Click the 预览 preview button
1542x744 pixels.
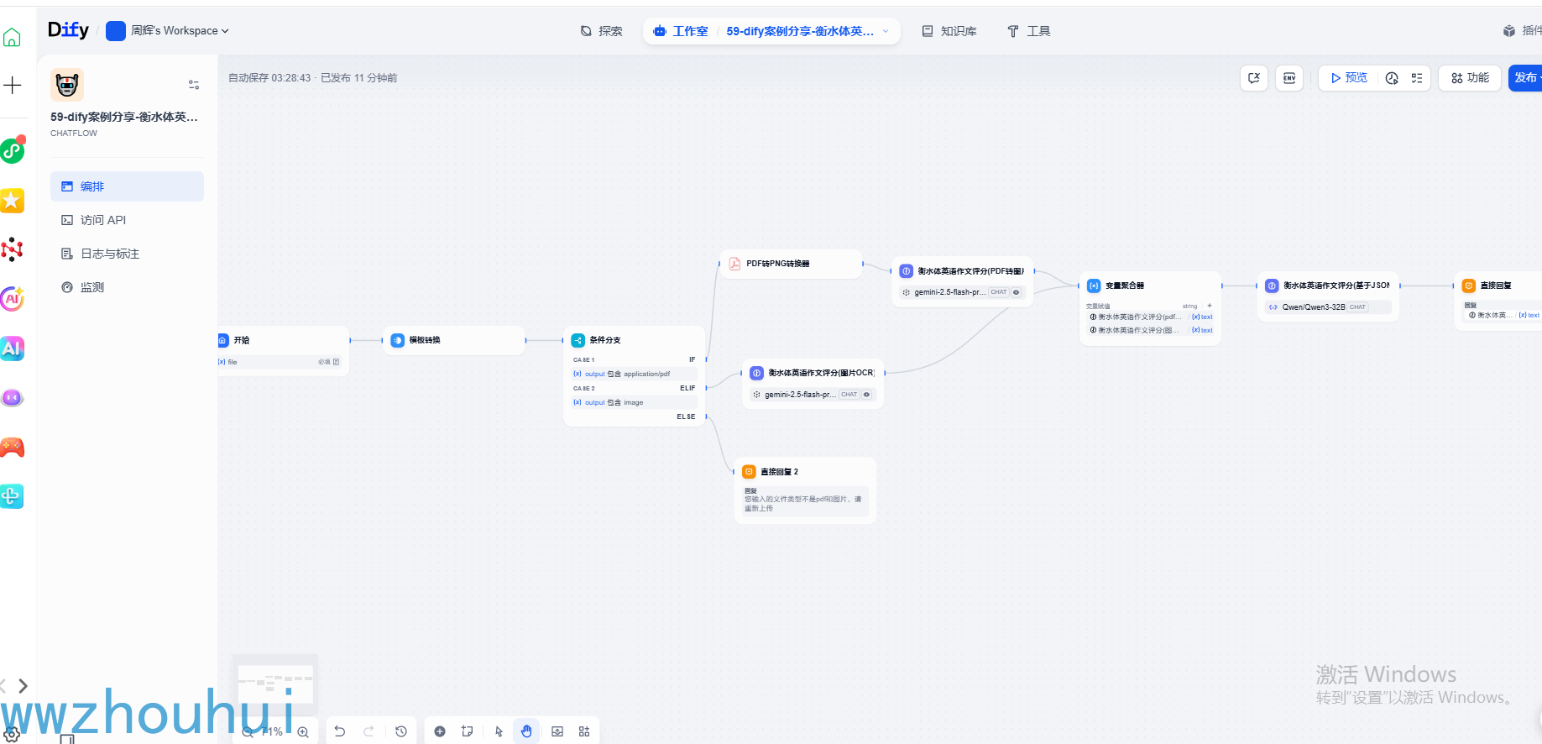click(x=1348, y=78)
